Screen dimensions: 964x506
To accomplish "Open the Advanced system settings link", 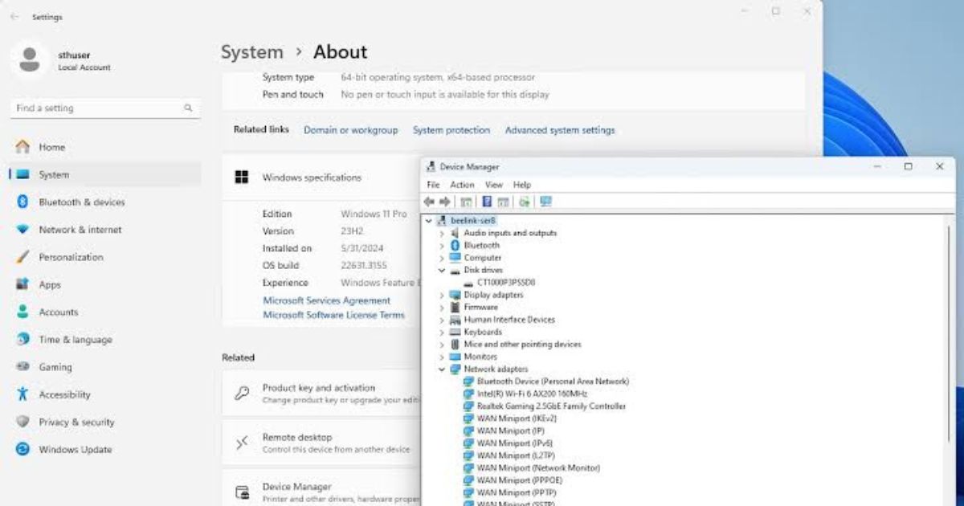I will pyautogui.click(x=559, y=130).
